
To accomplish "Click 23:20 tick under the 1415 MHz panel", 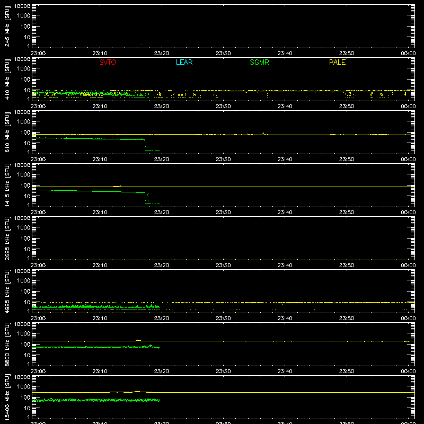I will 162,213.
